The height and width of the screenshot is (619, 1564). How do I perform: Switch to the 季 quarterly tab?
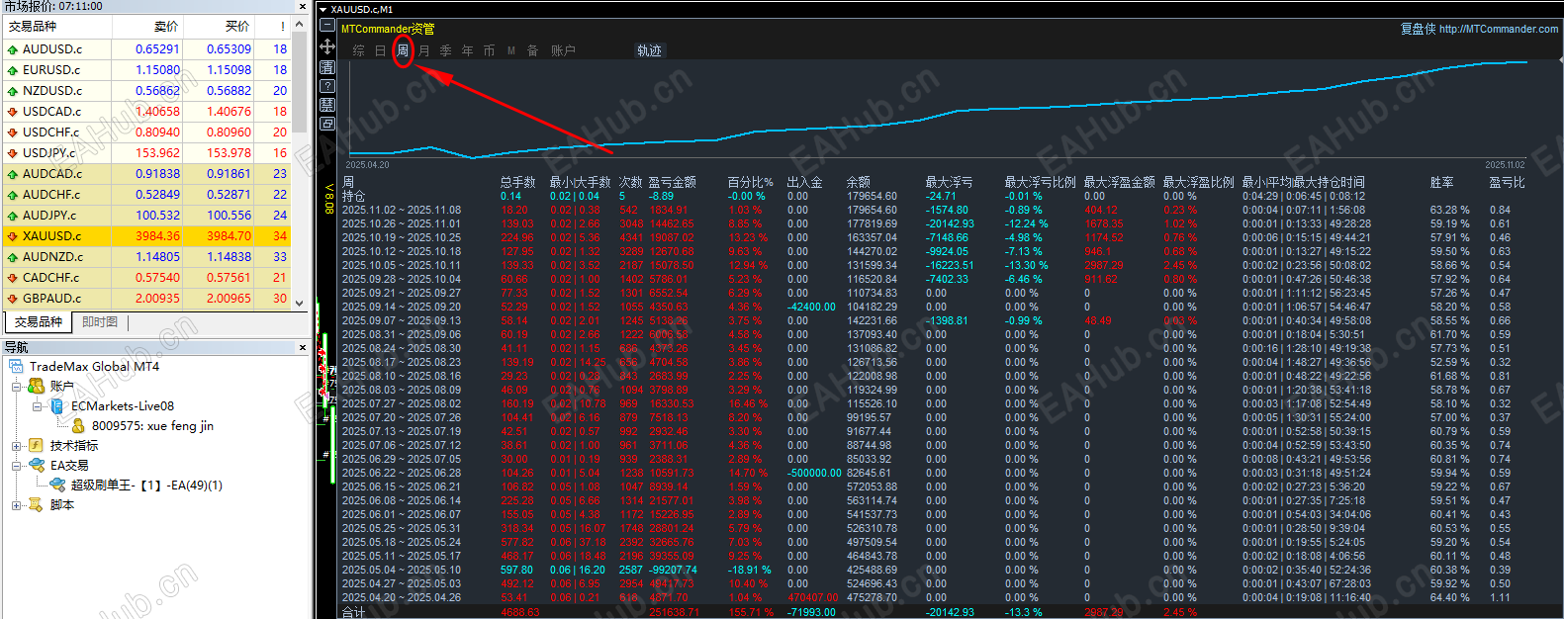click(x=446, y=50)
